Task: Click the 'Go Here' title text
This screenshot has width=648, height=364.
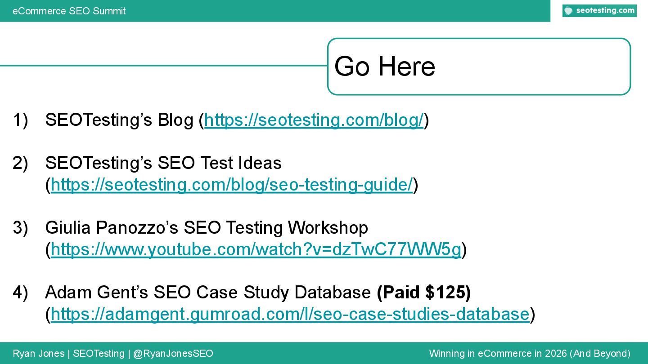Action: click(x=385, y=67)
